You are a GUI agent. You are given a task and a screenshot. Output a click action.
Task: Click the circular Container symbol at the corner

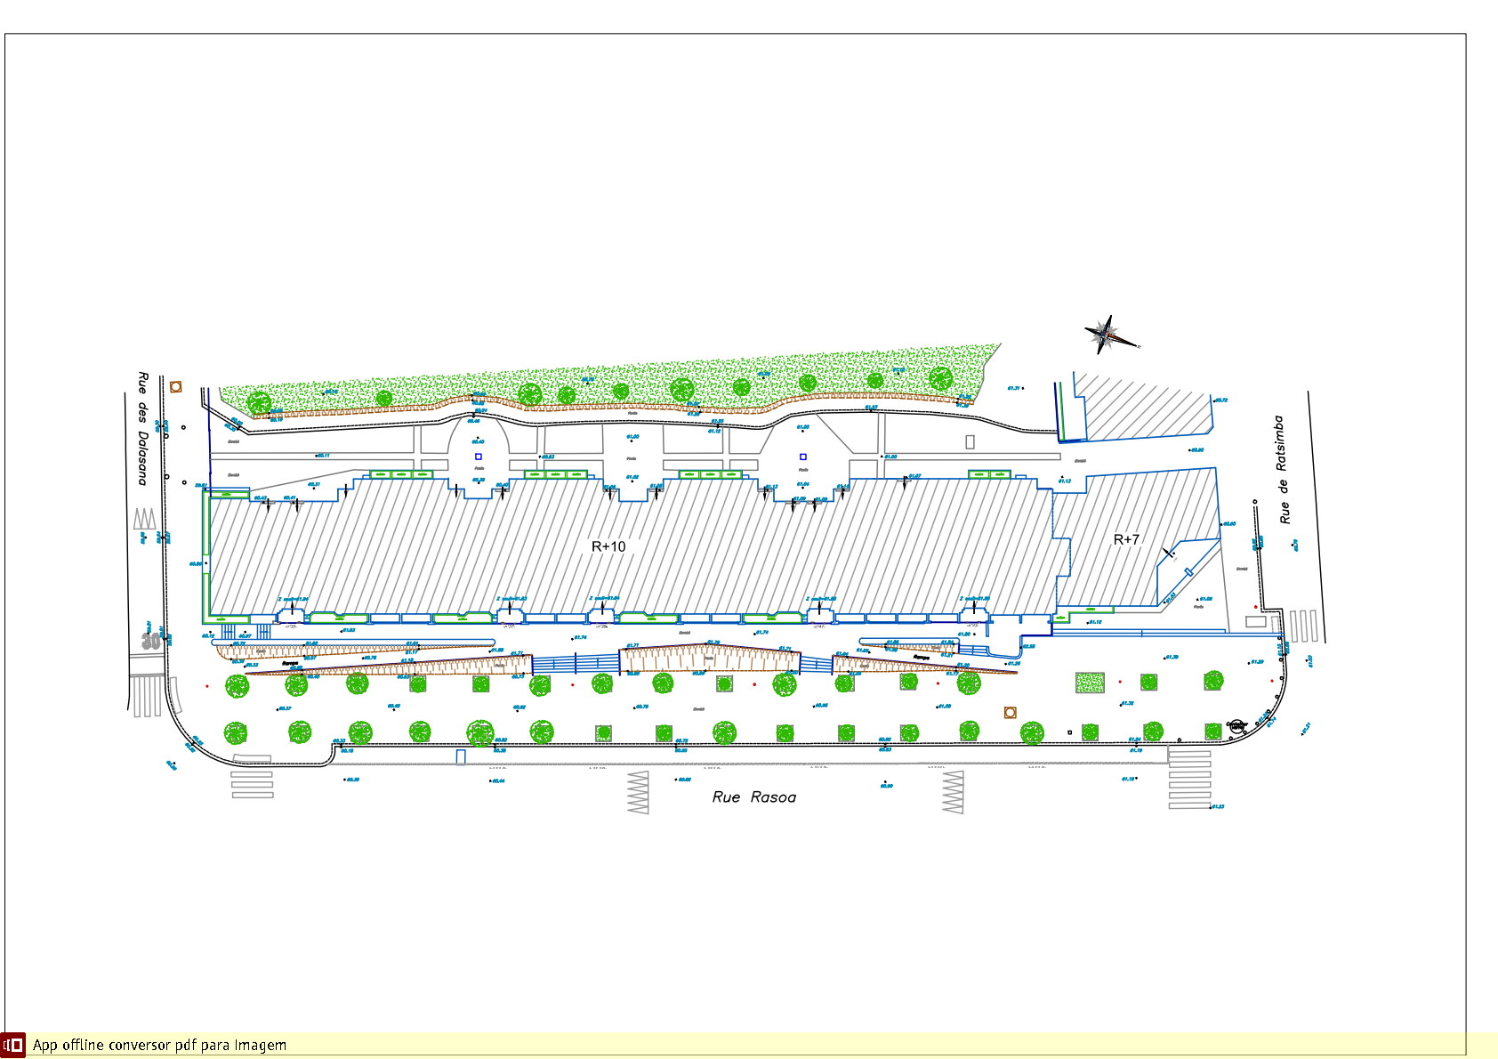tap(1236, 726)
